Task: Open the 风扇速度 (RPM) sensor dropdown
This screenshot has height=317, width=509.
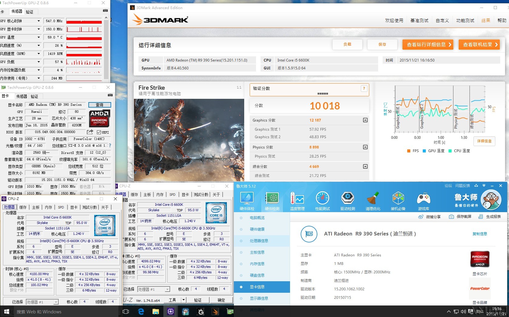Action: point(39,54)
